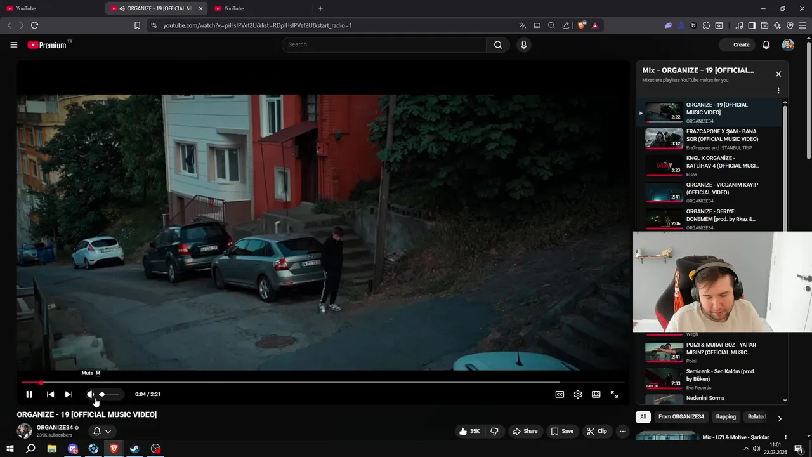Play POIZI & MURAT BOZ - YAPAR MISIN
812x457 pixels.
coord(710,352)
